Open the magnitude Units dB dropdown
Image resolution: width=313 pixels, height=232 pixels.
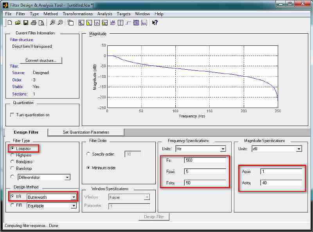pos(299,149)
